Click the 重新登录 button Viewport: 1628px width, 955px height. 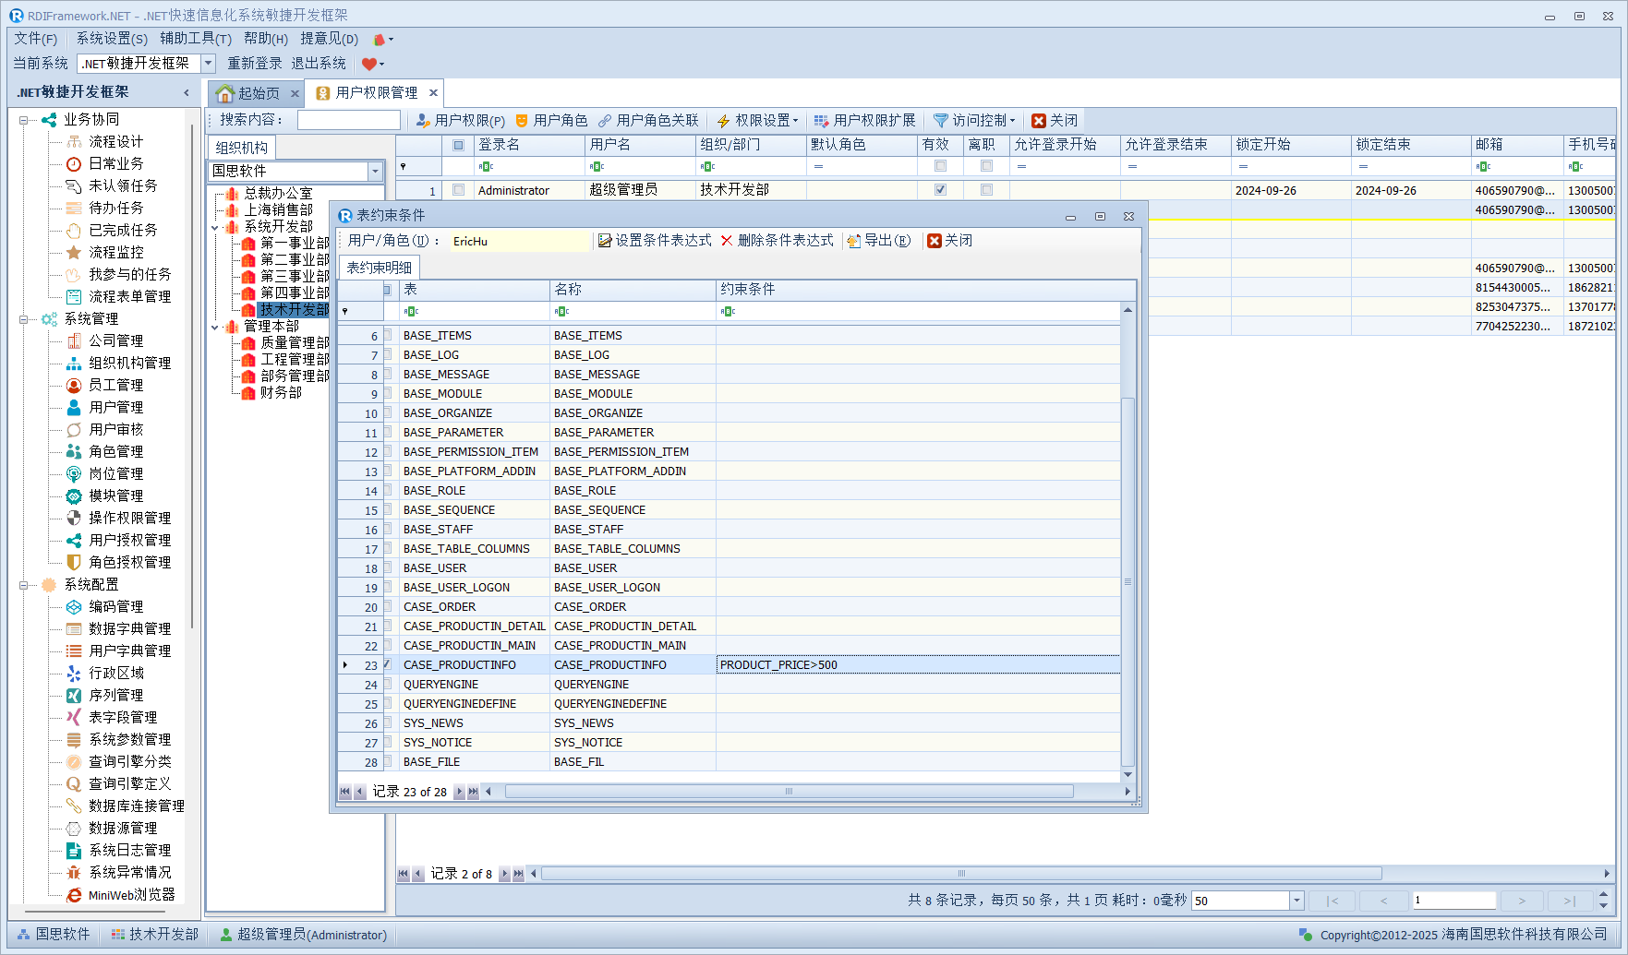255,64
